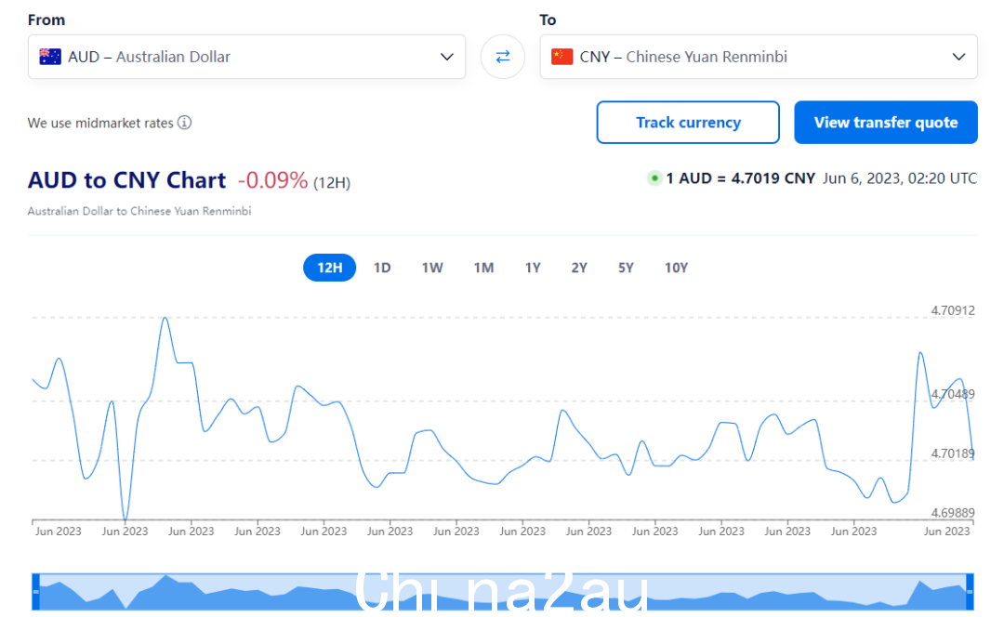Click the left handle of range slider
The image size is (1004, 617).
(x=36, y=591)
